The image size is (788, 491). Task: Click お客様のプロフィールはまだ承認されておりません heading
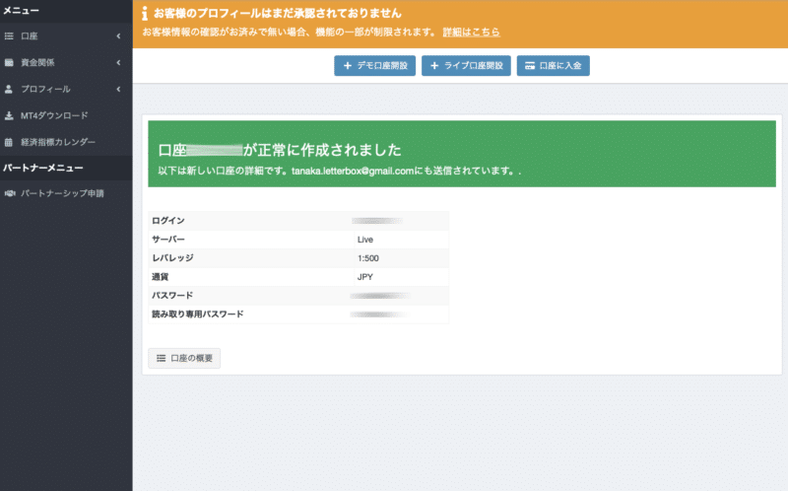click(278, 13)
